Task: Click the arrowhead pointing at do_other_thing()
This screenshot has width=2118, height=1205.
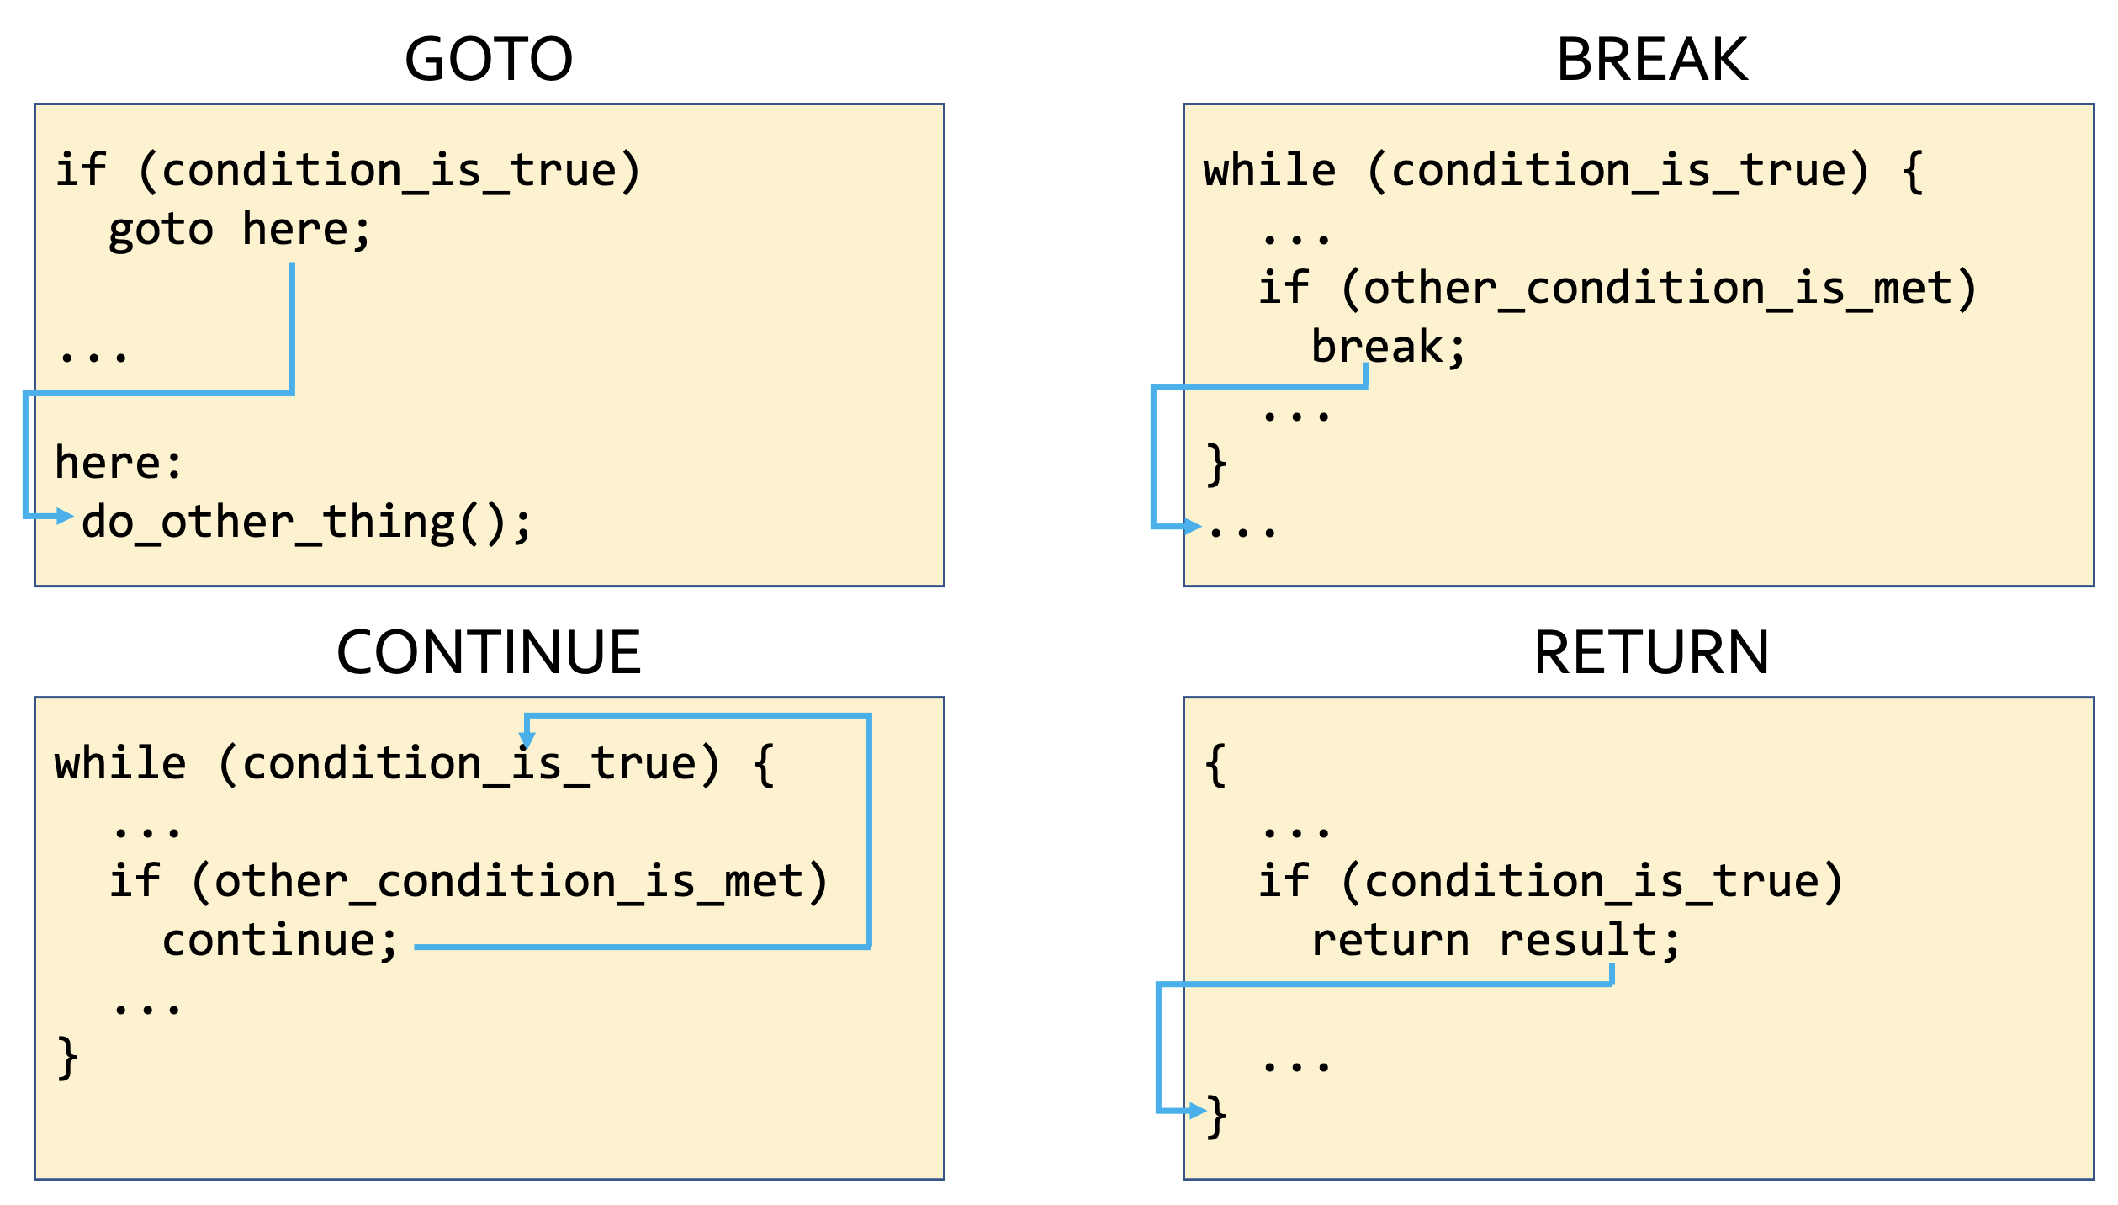Action: (x=65, y=516)
